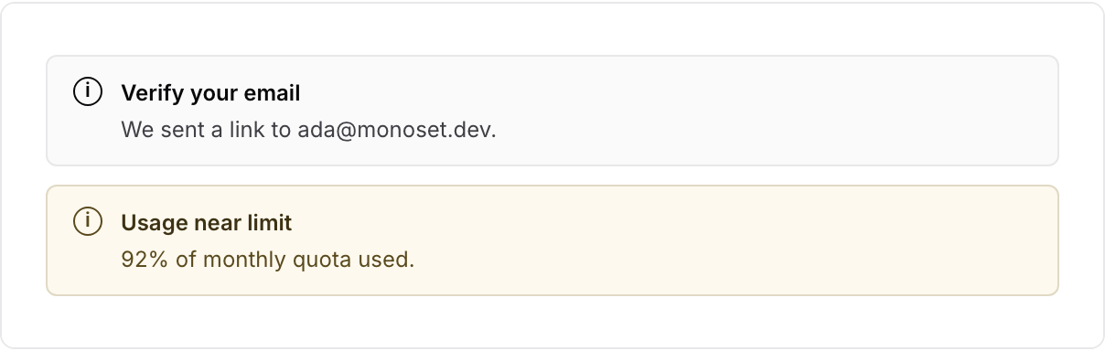Click the 92% of monthly quota used text
This screenshot has height=351, width=1105.
[x=267, y=260]
